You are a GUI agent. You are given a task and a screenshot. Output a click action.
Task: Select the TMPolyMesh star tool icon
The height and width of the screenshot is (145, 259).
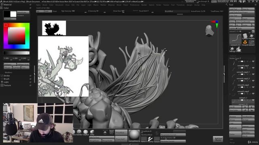pyautogui.click(x=232, y=49)
